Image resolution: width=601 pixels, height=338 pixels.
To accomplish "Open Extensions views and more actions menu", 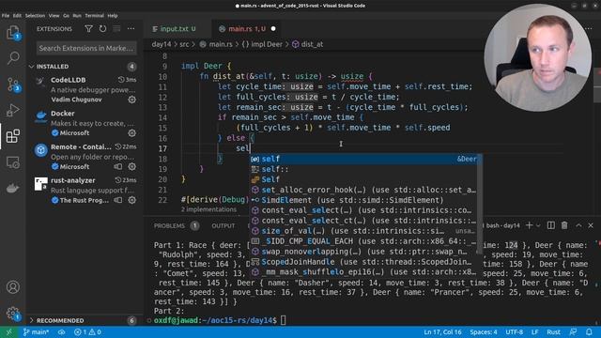I will click(x=131, y=29).
